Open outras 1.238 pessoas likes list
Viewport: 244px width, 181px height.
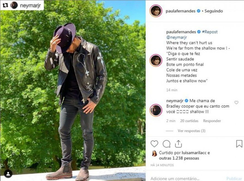tap(179, 158)
